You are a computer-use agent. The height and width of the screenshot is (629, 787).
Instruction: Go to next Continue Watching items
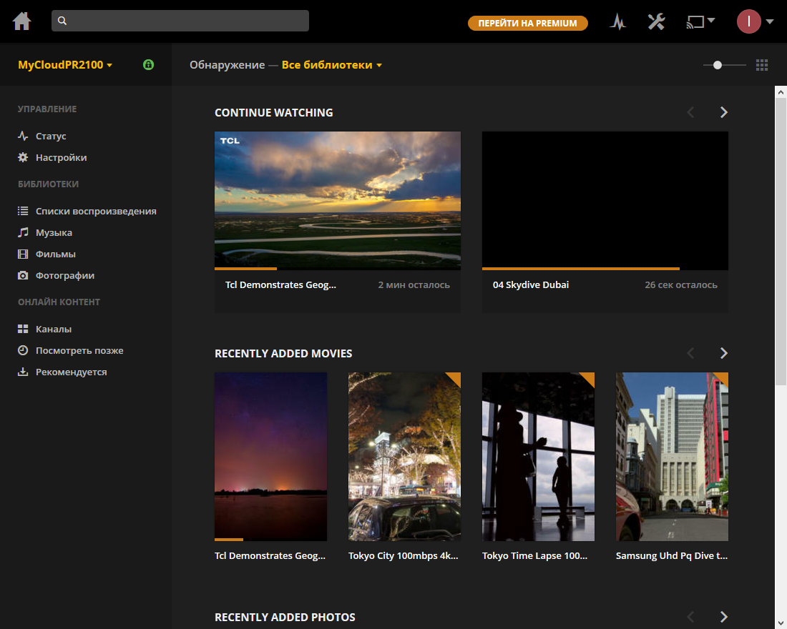click(723, 112)
